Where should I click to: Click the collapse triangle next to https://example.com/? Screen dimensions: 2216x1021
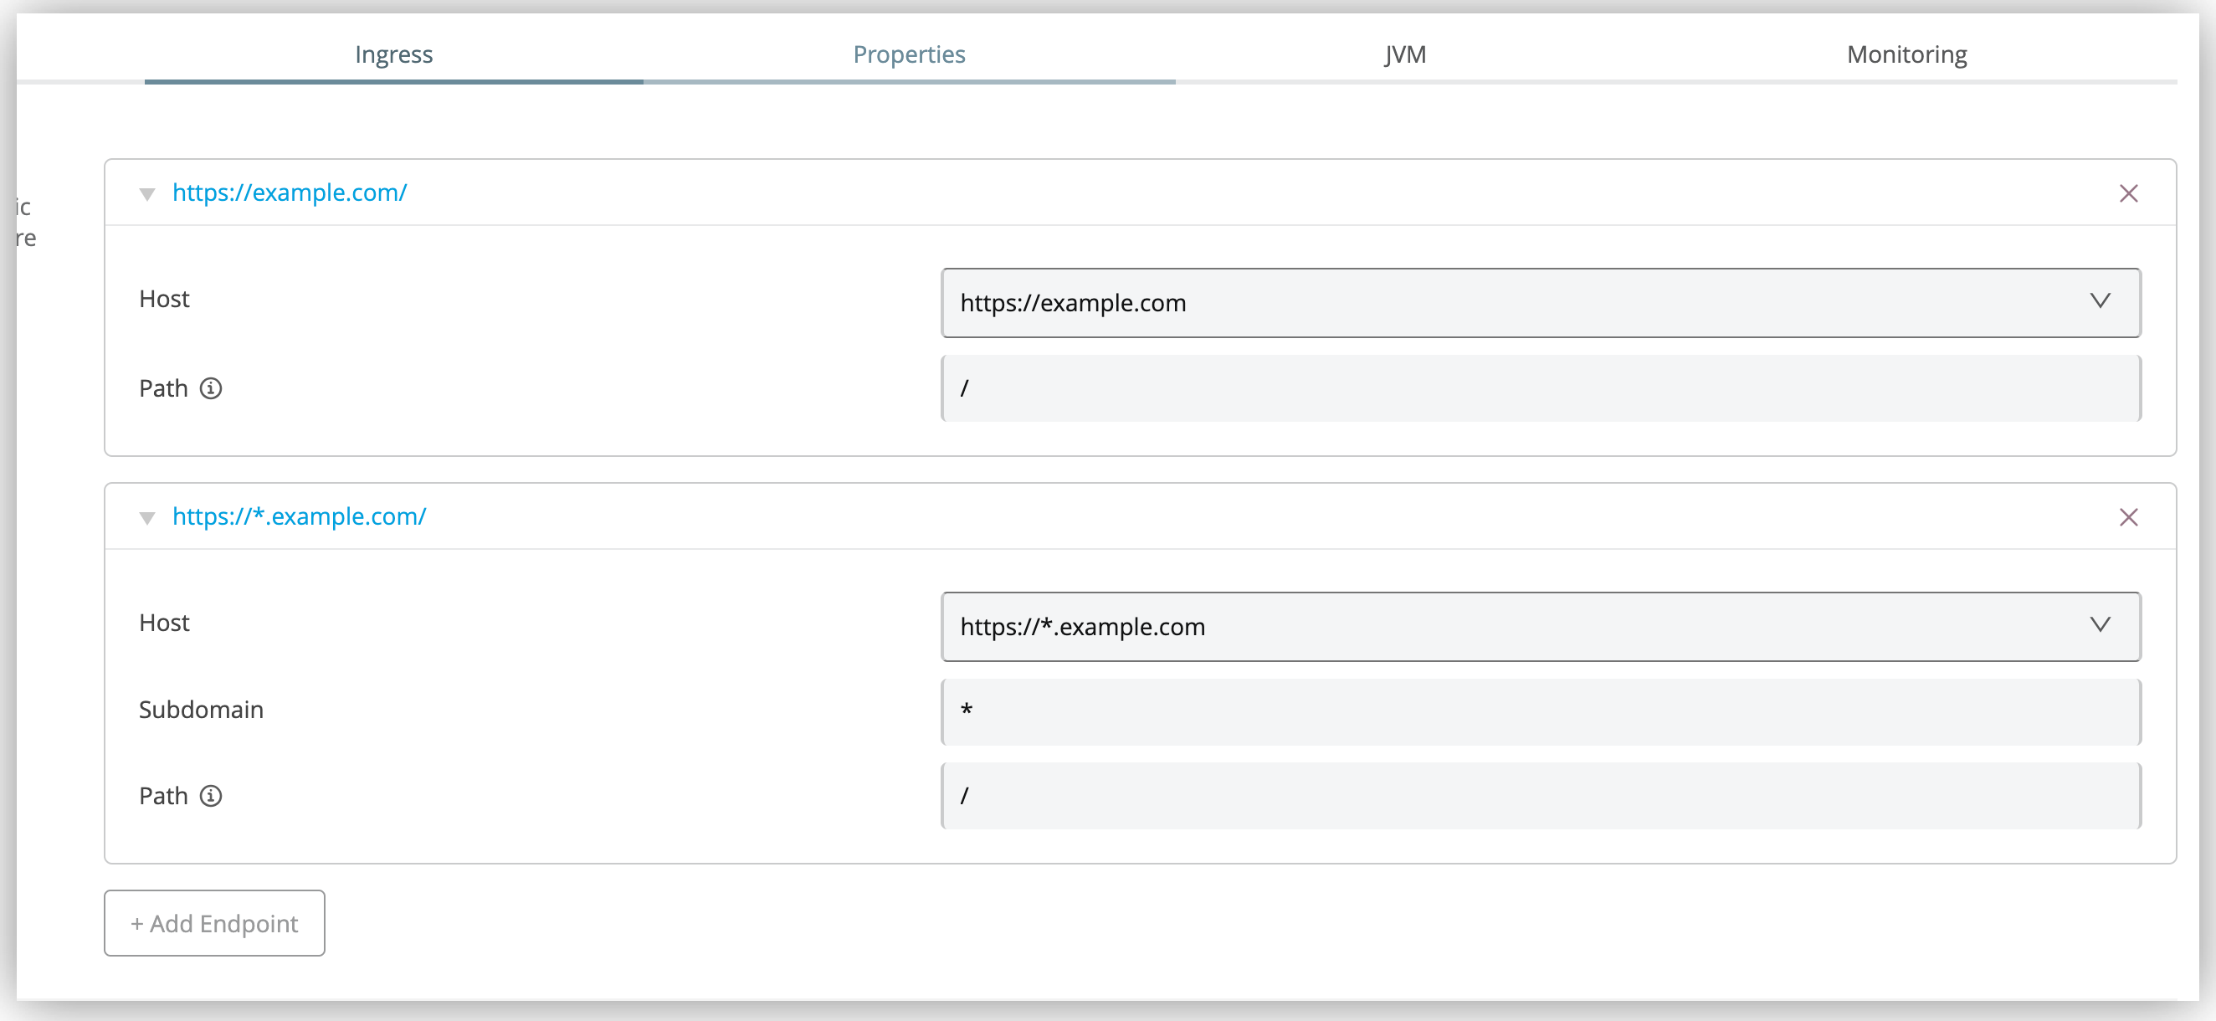coord(147,194)
